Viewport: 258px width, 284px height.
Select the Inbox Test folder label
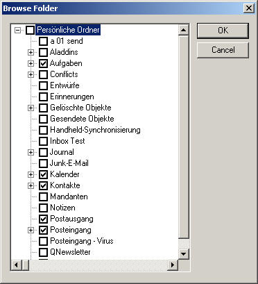pyautogui.click(x=67, y=141)
